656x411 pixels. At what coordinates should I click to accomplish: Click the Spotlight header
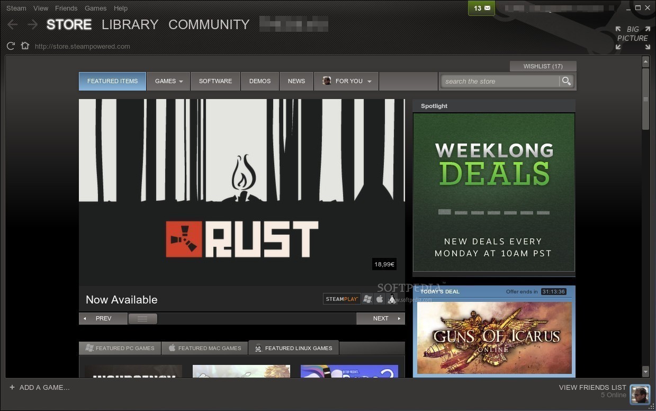point(434,106)
